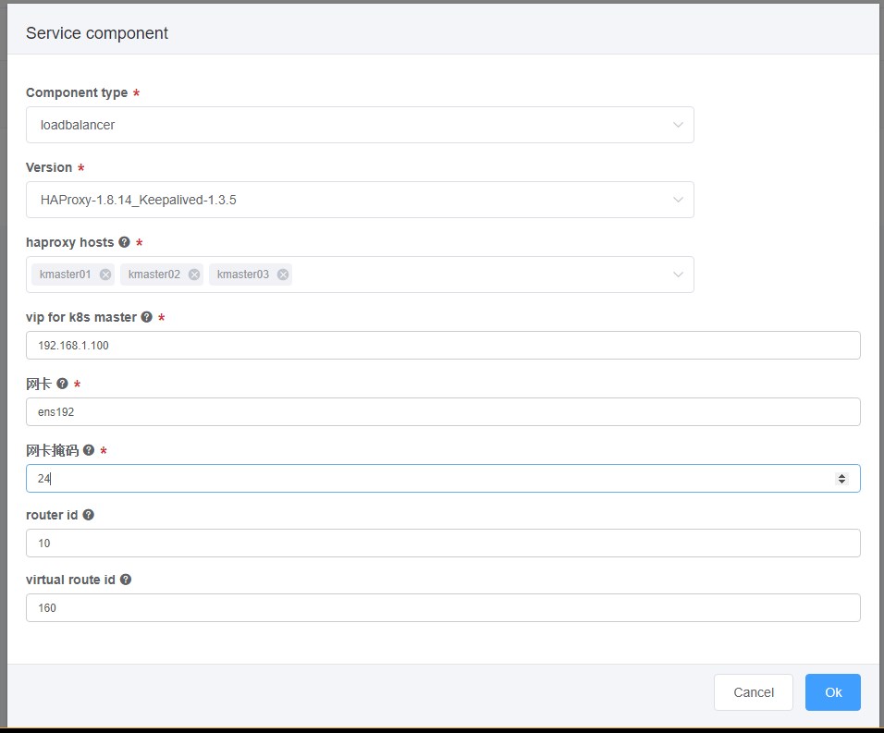Expand the Version dropdown

(360, 200)
